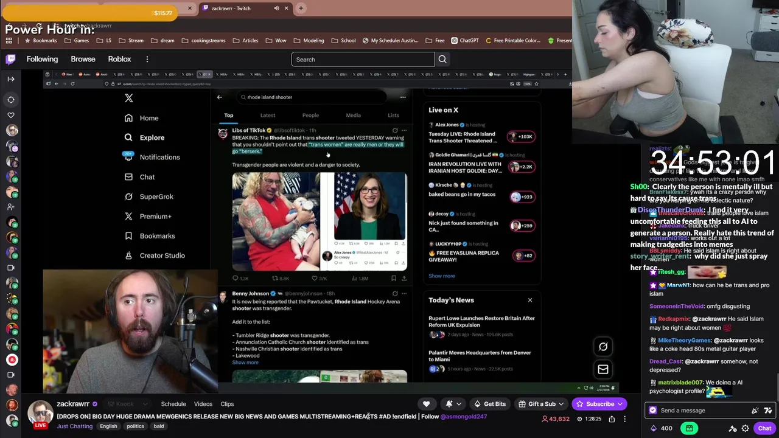
Task: Click the apps grid icon in the bookmarks bar
Action: (9, 41)
